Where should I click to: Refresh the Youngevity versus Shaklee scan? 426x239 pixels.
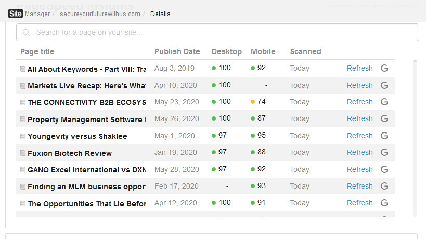[360, 136]
